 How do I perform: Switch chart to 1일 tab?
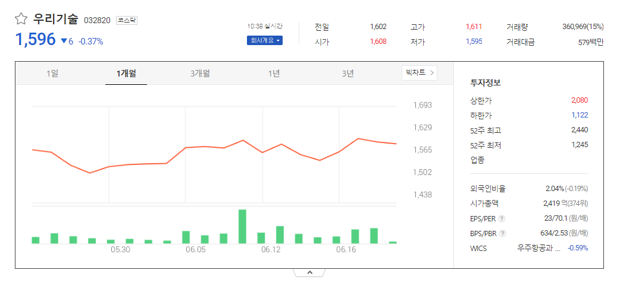tap(52, 74)
